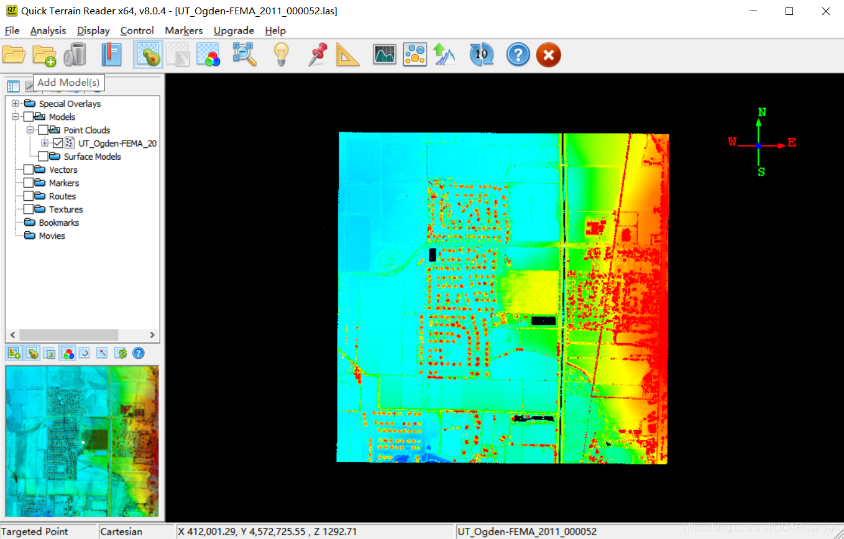Click the green arrow mountain elevation icon
This screenshot has height=539, width=844.
(x=444, y=55)
